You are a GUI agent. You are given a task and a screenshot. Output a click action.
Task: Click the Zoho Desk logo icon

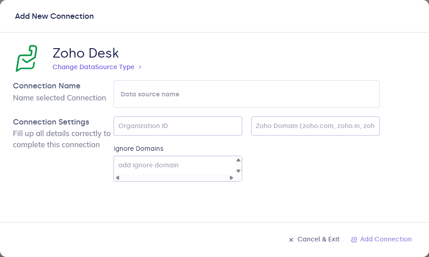[26, 58]
